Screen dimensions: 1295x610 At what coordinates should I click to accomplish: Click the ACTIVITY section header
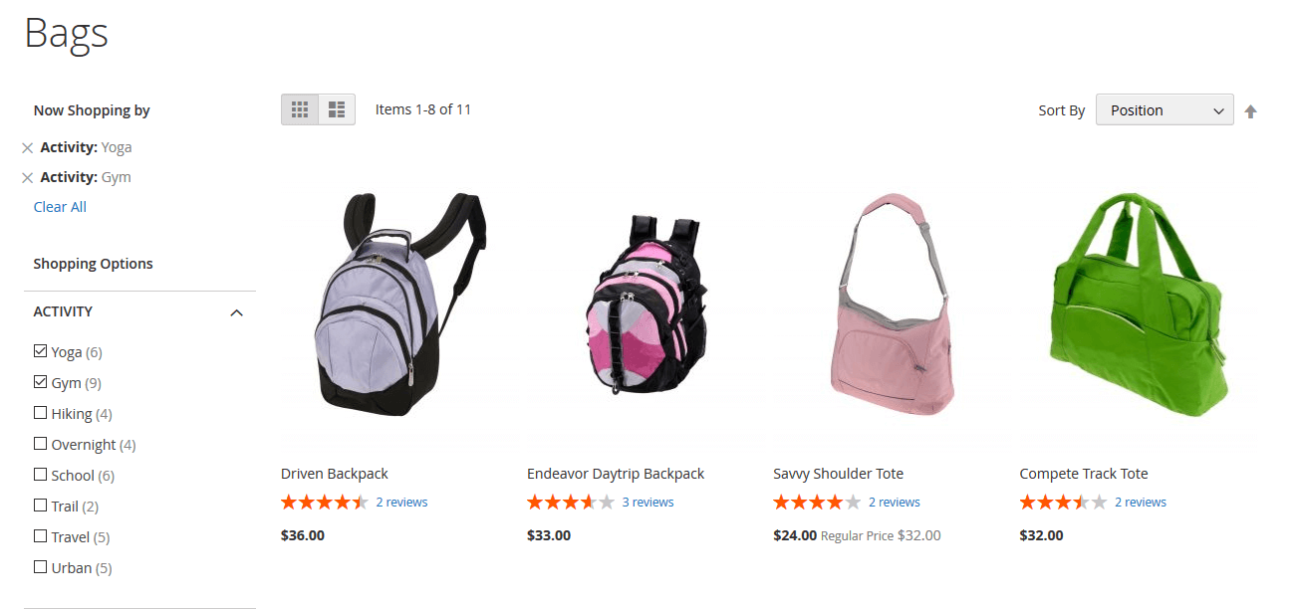click(x=139, y=311)
